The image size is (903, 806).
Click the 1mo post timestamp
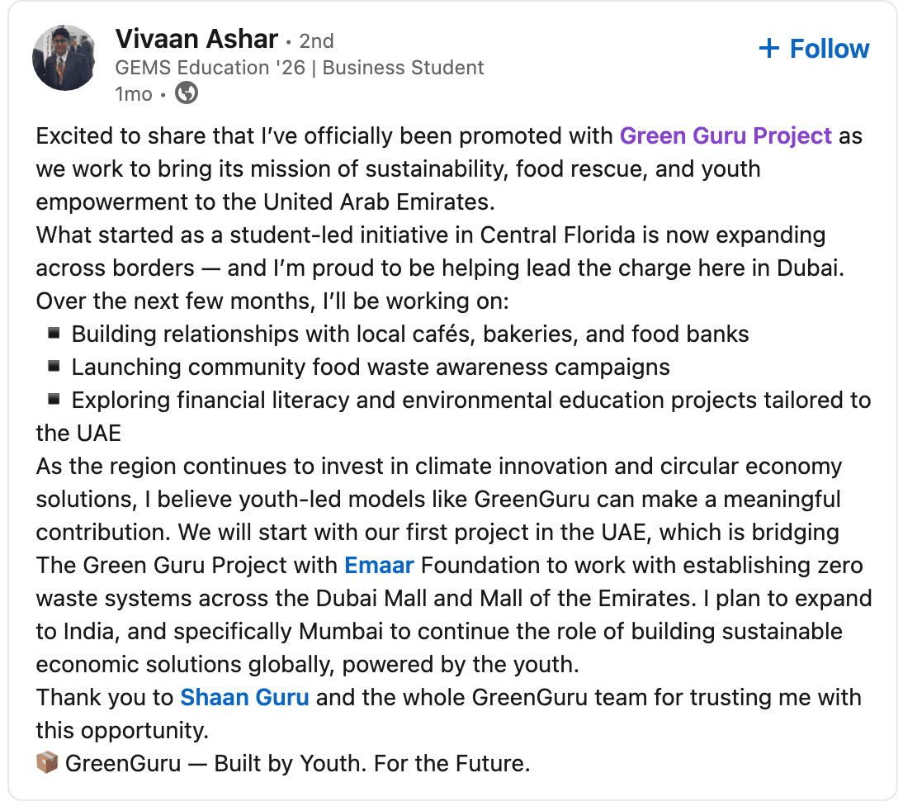pos(134,94)
